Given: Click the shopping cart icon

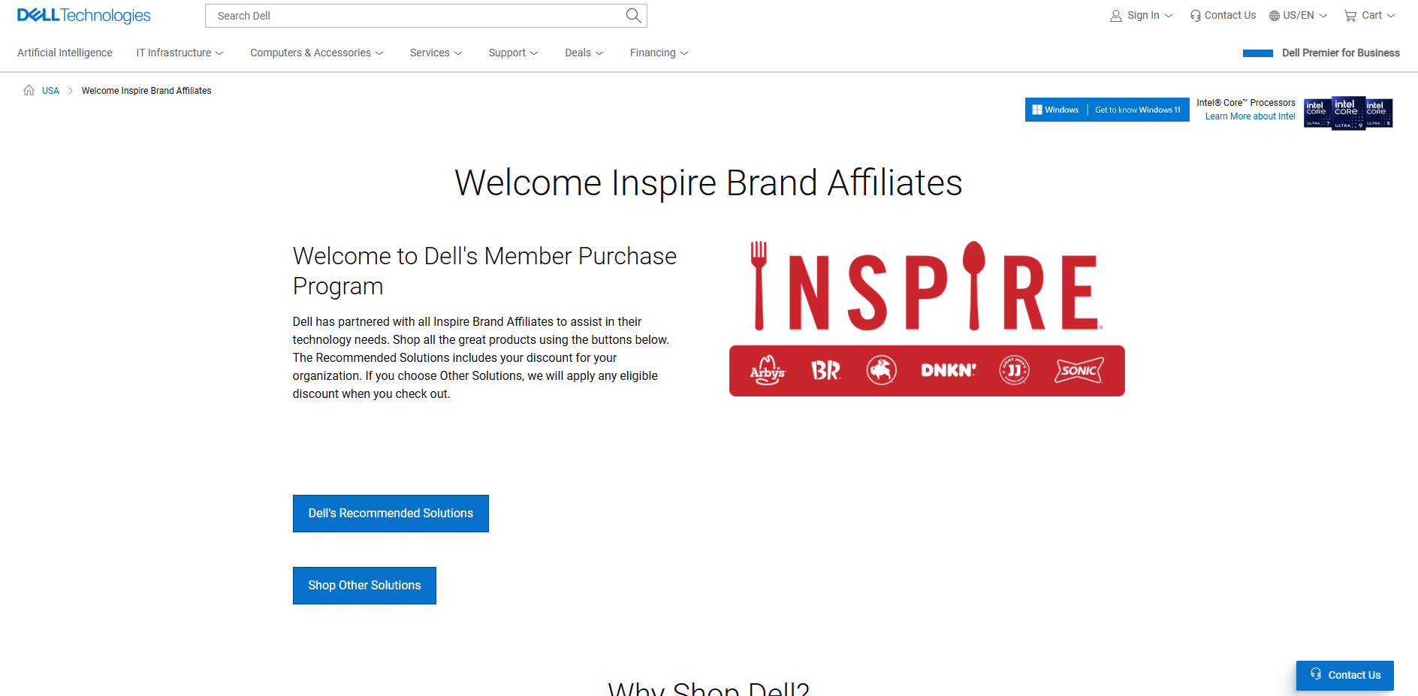Looking at the screenshot, I should coord(1350,16).
